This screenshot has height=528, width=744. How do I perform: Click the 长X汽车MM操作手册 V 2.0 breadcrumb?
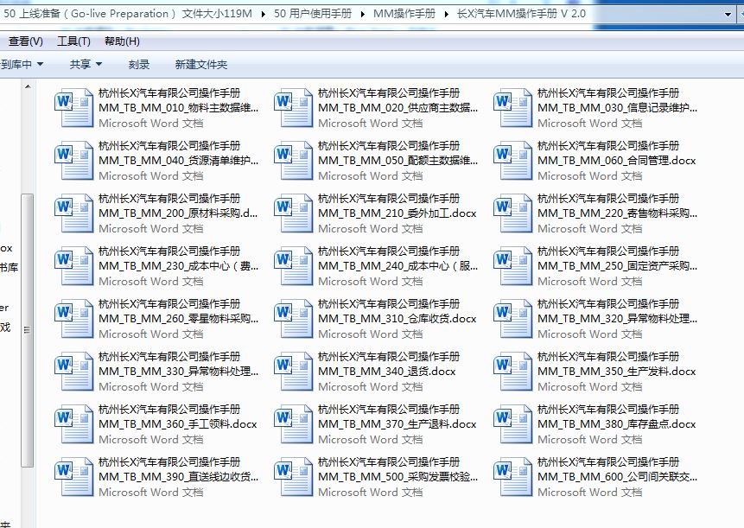point(521,14)
